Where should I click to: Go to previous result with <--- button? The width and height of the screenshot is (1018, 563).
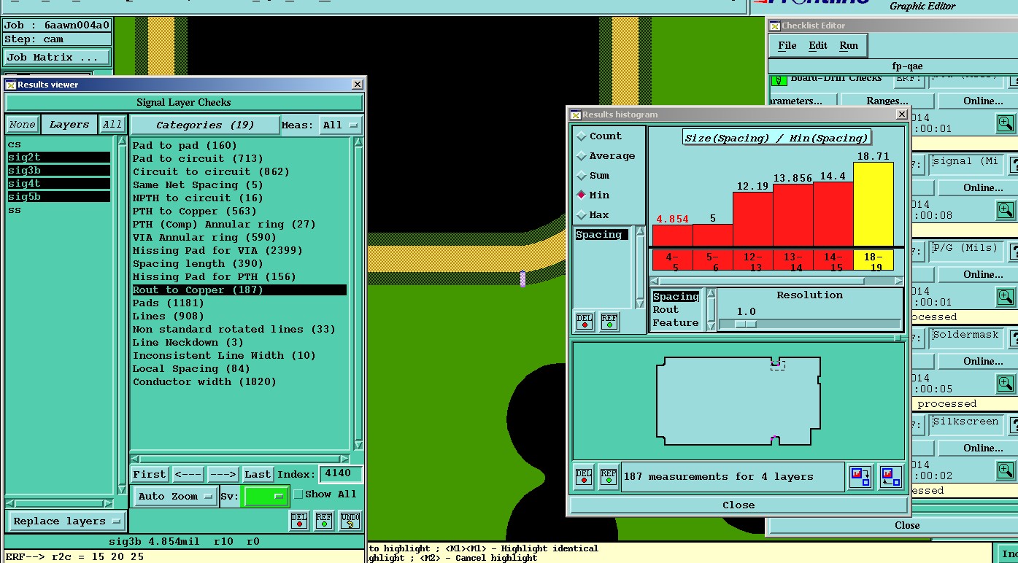pyautogui.click(x=188, y=475)
